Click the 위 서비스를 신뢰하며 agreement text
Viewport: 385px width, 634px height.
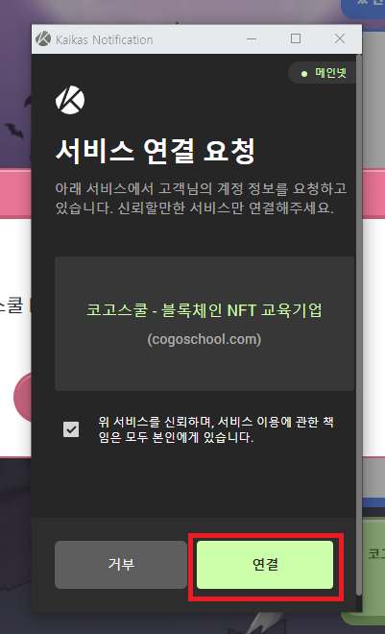[216, 429]
